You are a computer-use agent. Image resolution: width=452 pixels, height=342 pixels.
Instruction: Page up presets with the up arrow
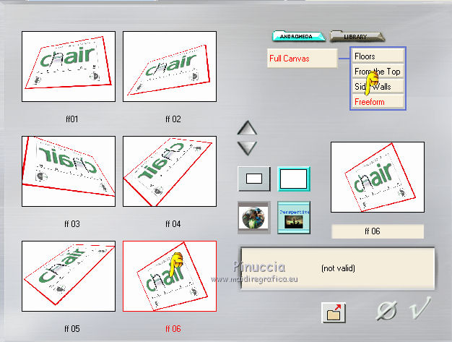[247, 128]
